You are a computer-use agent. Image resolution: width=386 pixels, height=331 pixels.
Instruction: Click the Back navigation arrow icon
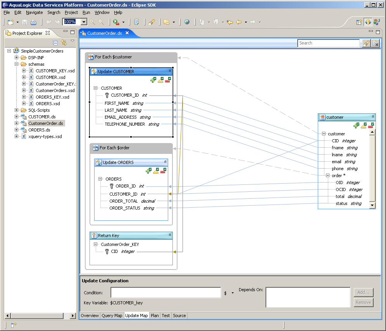point(239,22)
